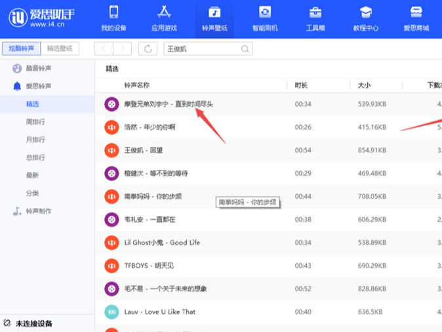This screenshot has width=442, height=332.
Task: Switch to the 炫酷铃声 tab
Action: (22, 49)
